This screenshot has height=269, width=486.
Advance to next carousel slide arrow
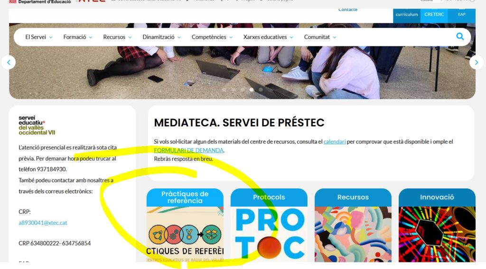tap(477, 63)
